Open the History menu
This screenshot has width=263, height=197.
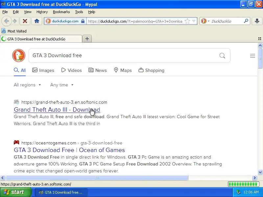(x=42, y=12)
